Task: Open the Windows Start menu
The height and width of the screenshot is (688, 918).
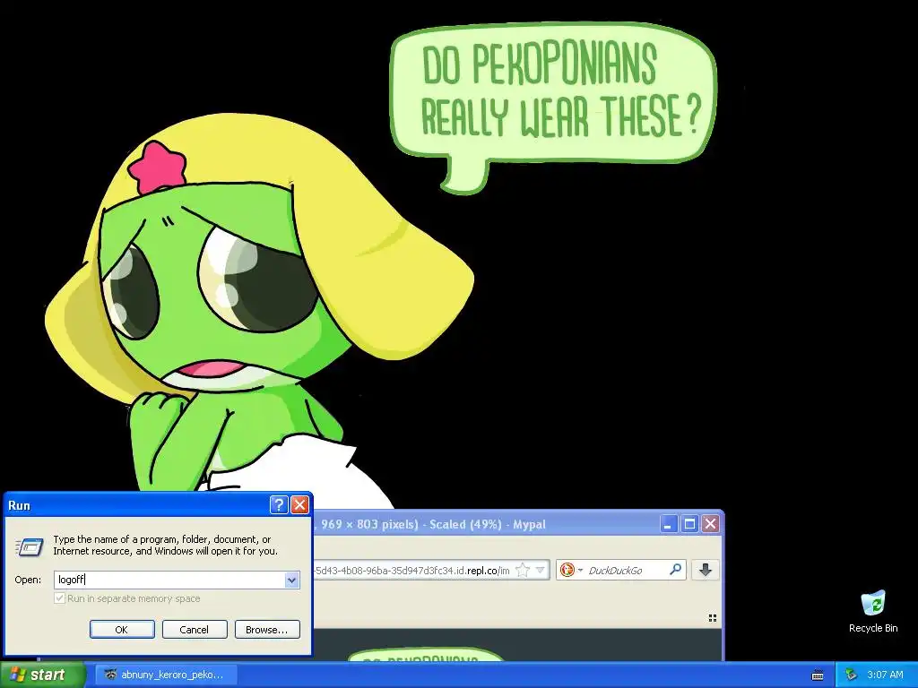Action: coord(41,675)
